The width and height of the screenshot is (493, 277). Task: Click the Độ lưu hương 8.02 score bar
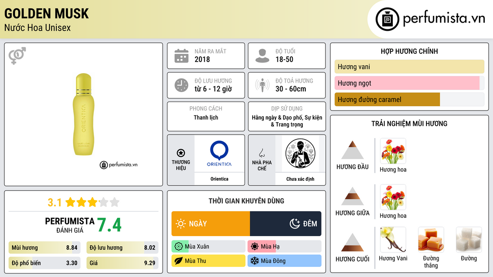tap(122, 248)
